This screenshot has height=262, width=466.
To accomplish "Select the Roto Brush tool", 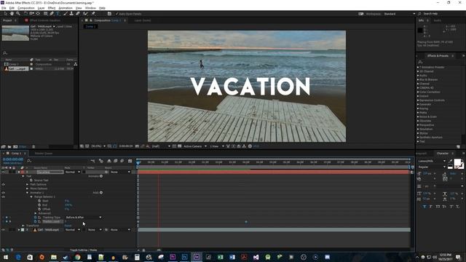I will (86, 14).
